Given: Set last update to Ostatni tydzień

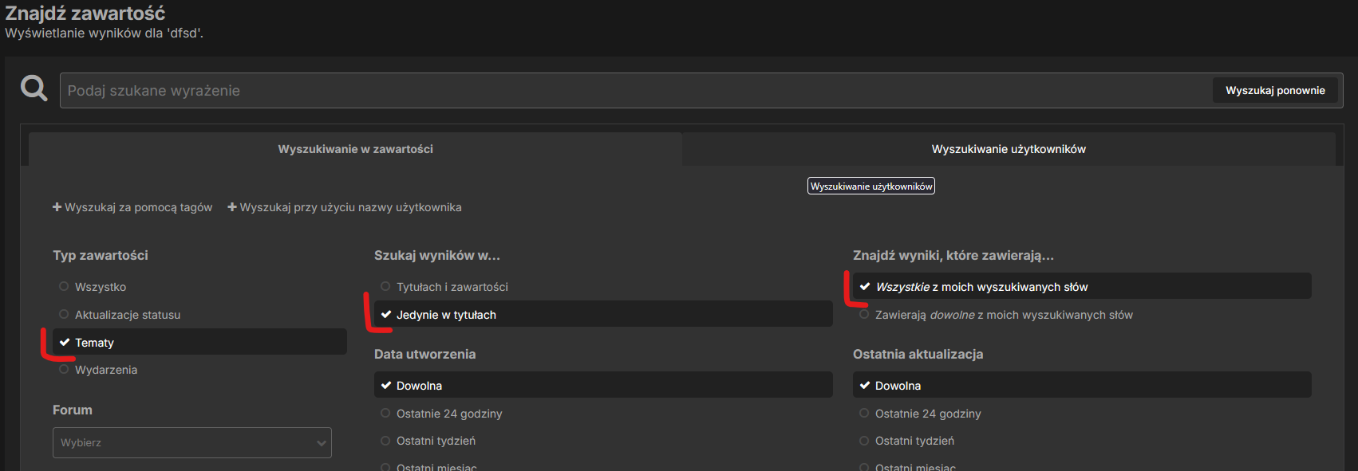Looking at the screenshot, I should [914, 441].
